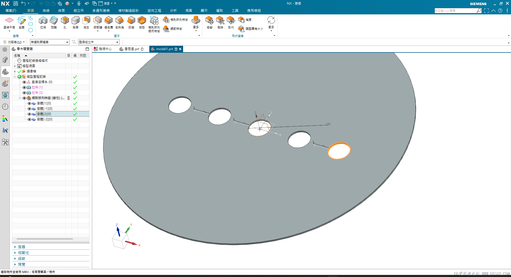Open the 草圖 sketch tool
This screenshot has width=511, height=277.
pyautogui.click(x=22, y=22)
